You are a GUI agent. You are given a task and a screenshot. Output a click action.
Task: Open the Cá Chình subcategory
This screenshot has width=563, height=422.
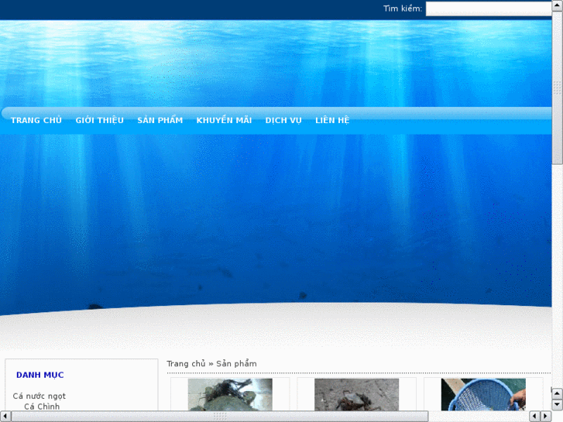(42, 407)
